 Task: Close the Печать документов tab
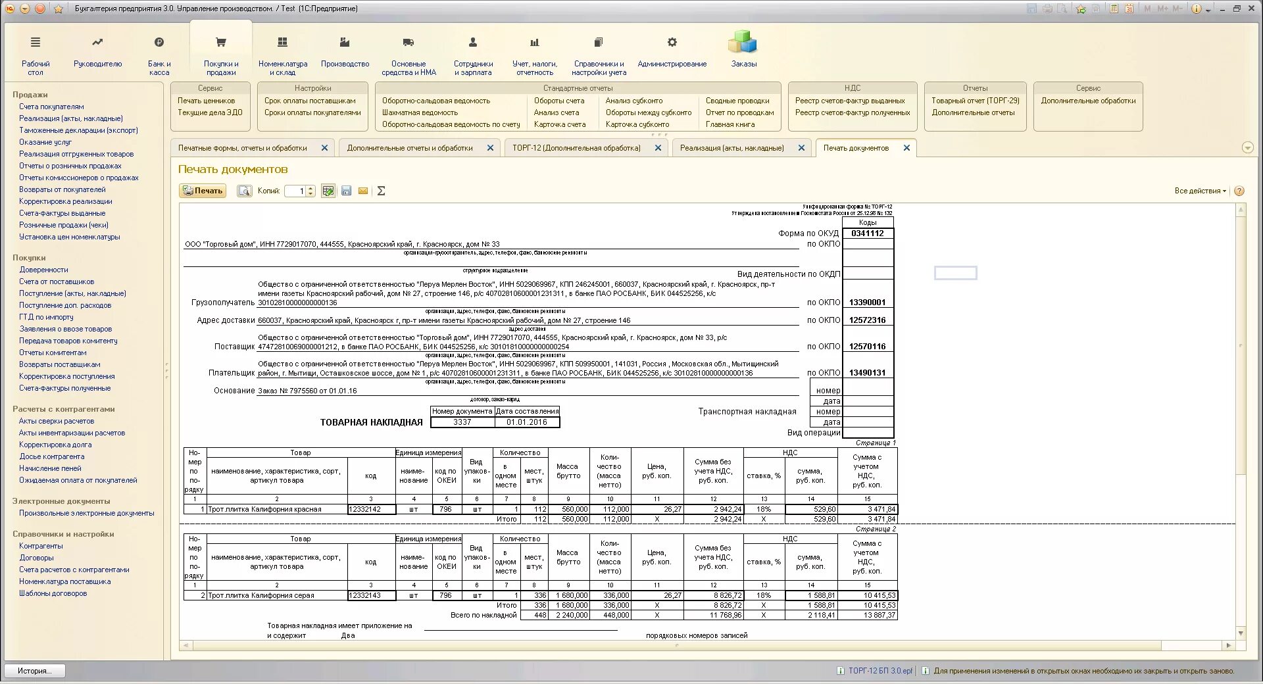point(906,148)
